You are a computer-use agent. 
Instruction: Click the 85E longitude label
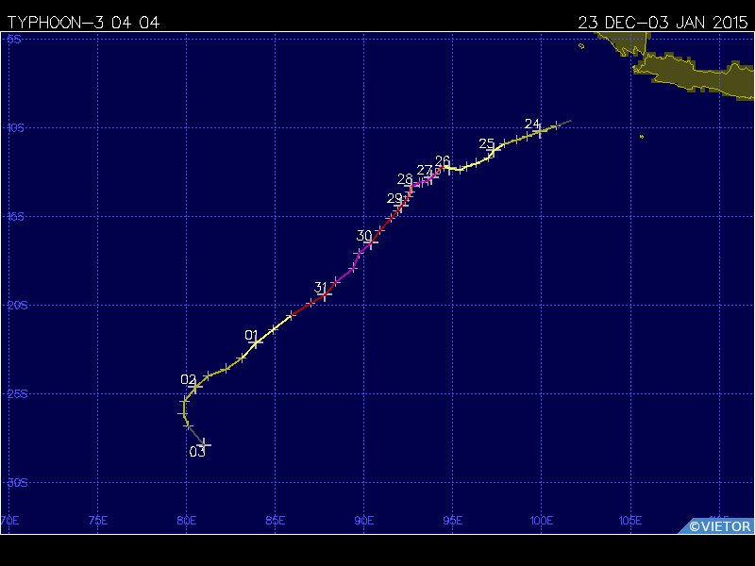coord(276,521)
